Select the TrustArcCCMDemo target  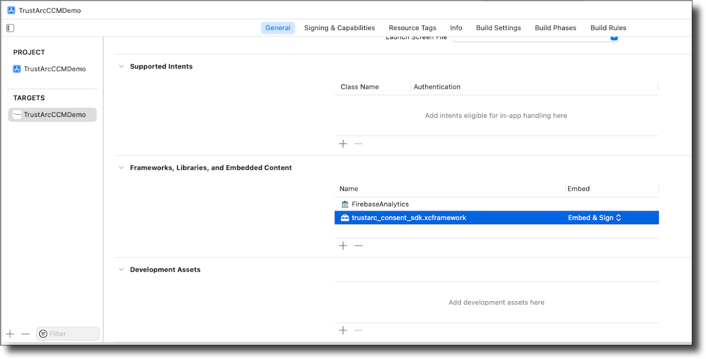(x=54, y=115)
